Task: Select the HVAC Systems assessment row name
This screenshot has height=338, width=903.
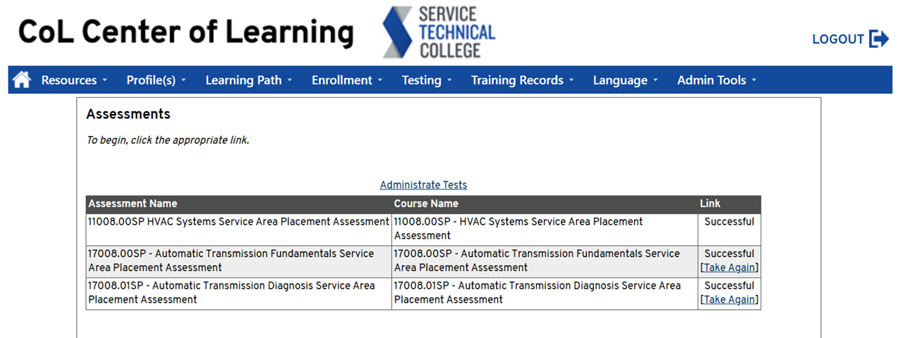Action: pyautogui.click(x=238, y=222)
